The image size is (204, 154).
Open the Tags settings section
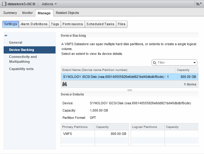pyautogui.click(x=55, y=24)
